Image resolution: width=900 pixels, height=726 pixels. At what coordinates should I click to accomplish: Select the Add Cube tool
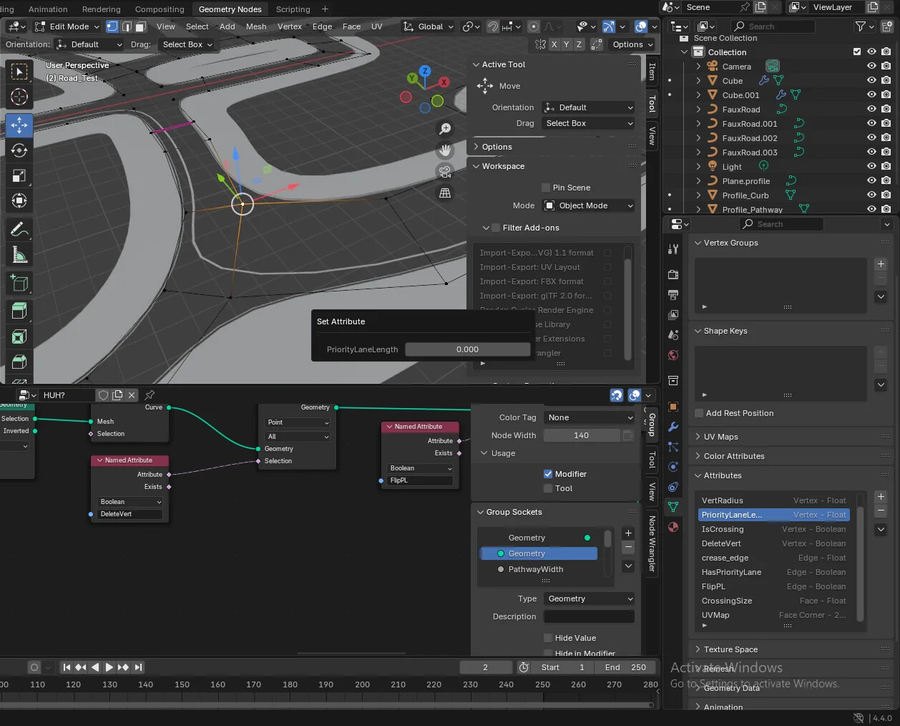(19, 283)
